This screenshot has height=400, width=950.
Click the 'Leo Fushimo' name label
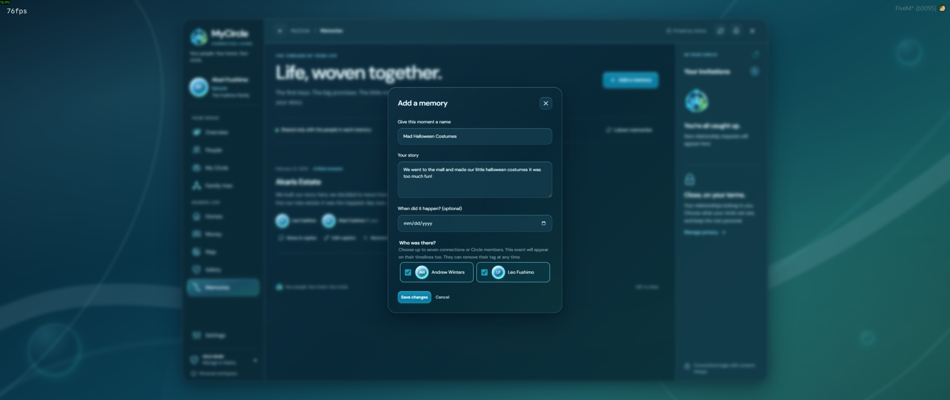521,273
